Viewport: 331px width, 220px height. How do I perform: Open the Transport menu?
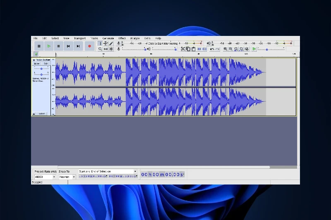(x=80, y=38)
